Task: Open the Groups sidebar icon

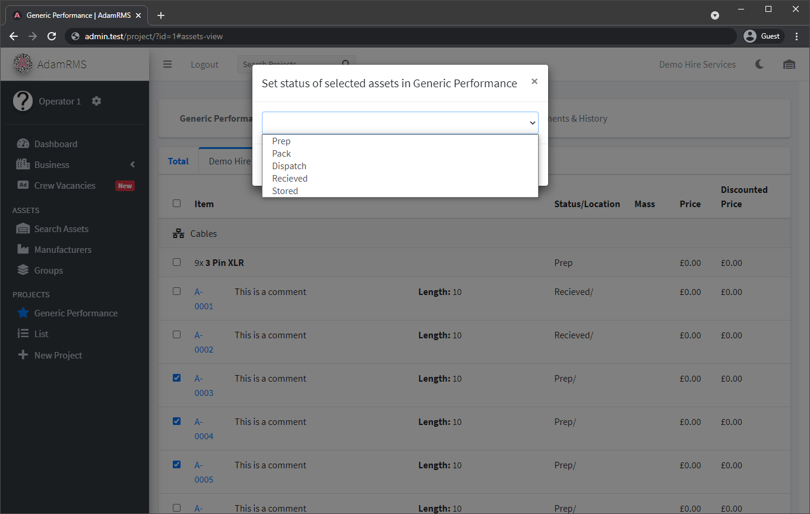Action: pos(23,270)
